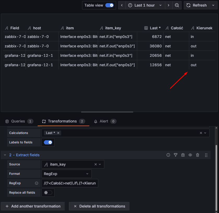Viewport: 219px width, 213px height.
Task: Click the filter icon on Extract fields row
Action: point(176,155)
